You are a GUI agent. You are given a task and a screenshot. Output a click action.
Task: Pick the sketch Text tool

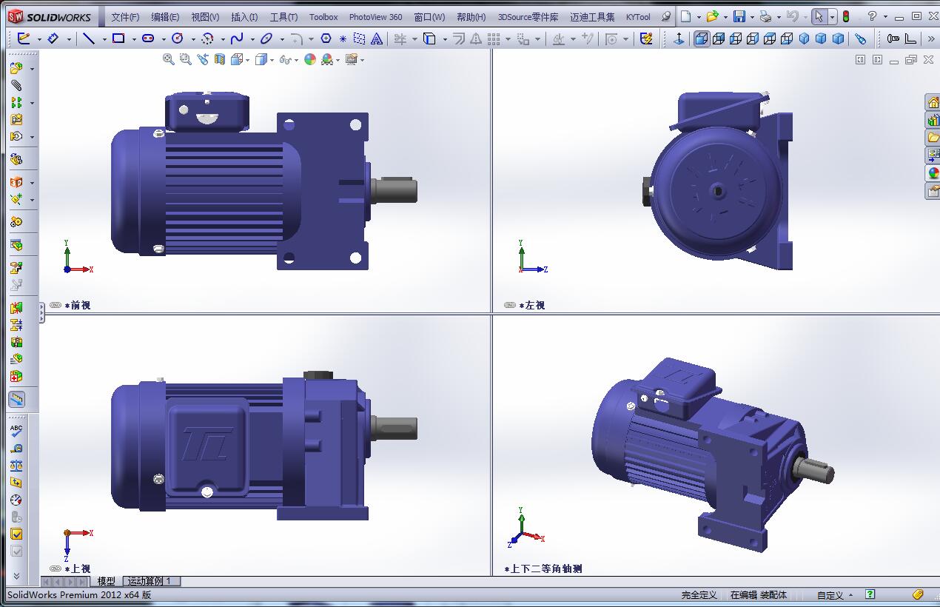coord(377,38)
